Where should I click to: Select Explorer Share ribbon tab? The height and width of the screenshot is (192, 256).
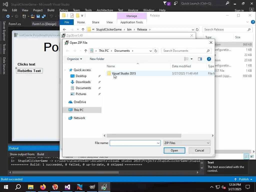95,22
